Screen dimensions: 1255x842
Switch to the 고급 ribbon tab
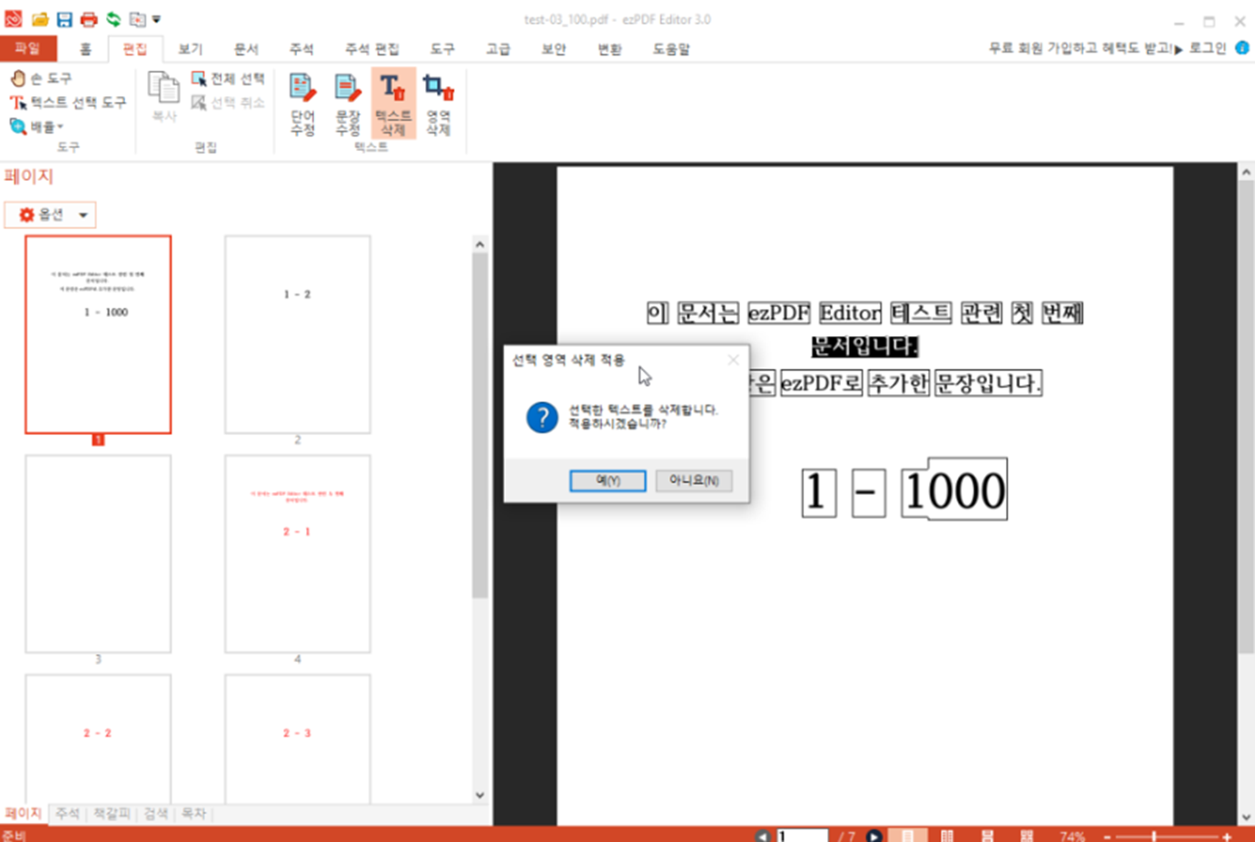[498, 49]
